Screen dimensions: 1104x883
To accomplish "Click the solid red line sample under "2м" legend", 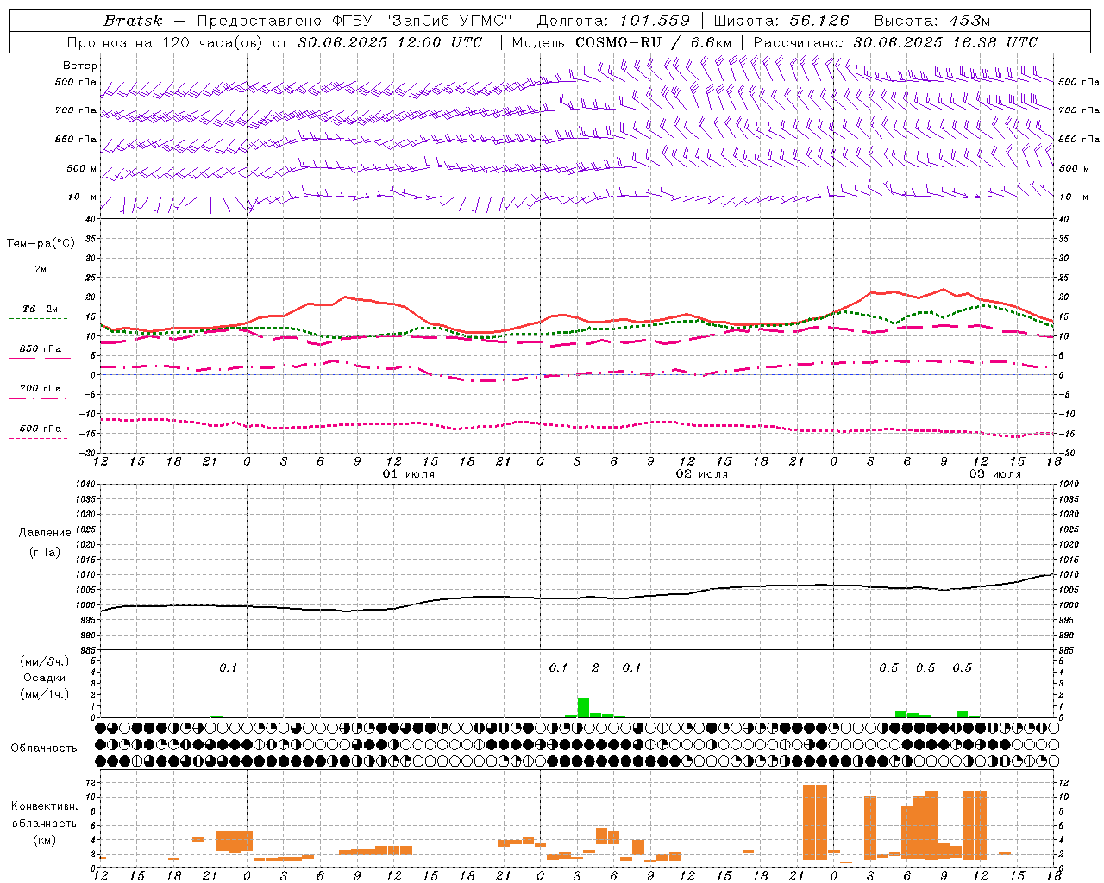I will [40, 279].
